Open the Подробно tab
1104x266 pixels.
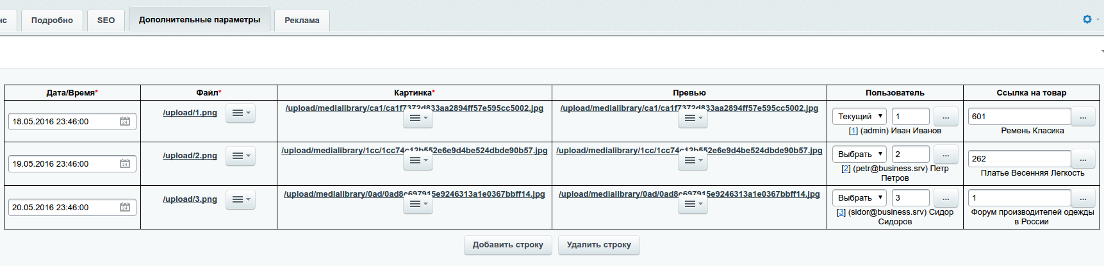(x=52, y=21)
